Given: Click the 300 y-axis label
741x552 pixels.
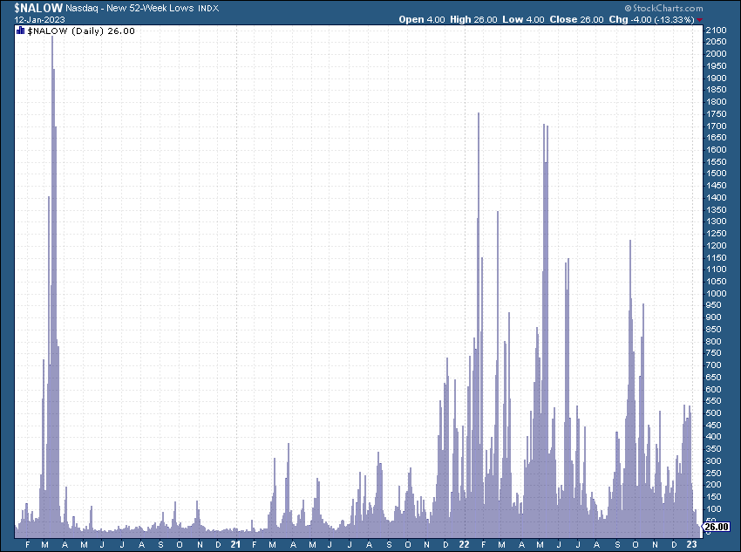Looking at the screenshot, I should click(714, 461).
